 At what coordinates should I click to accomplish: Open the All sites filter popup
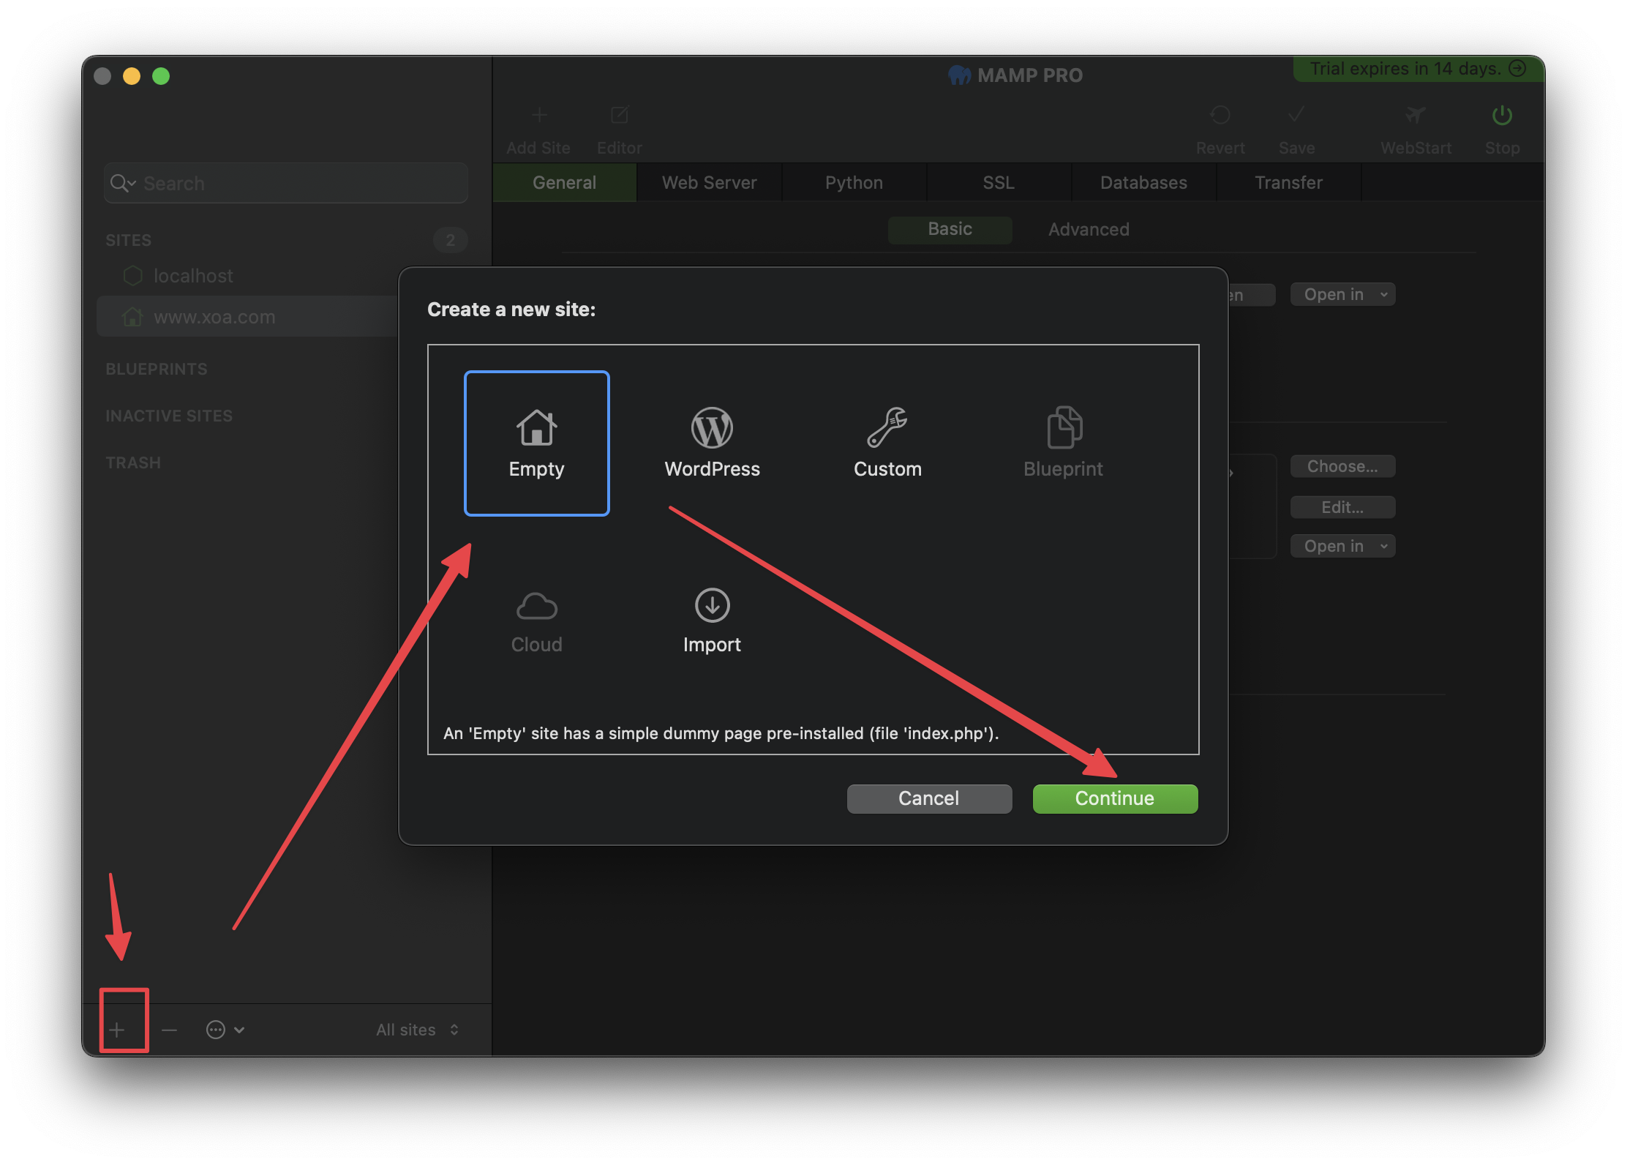pyautogui.click(x=417, y=1030)
